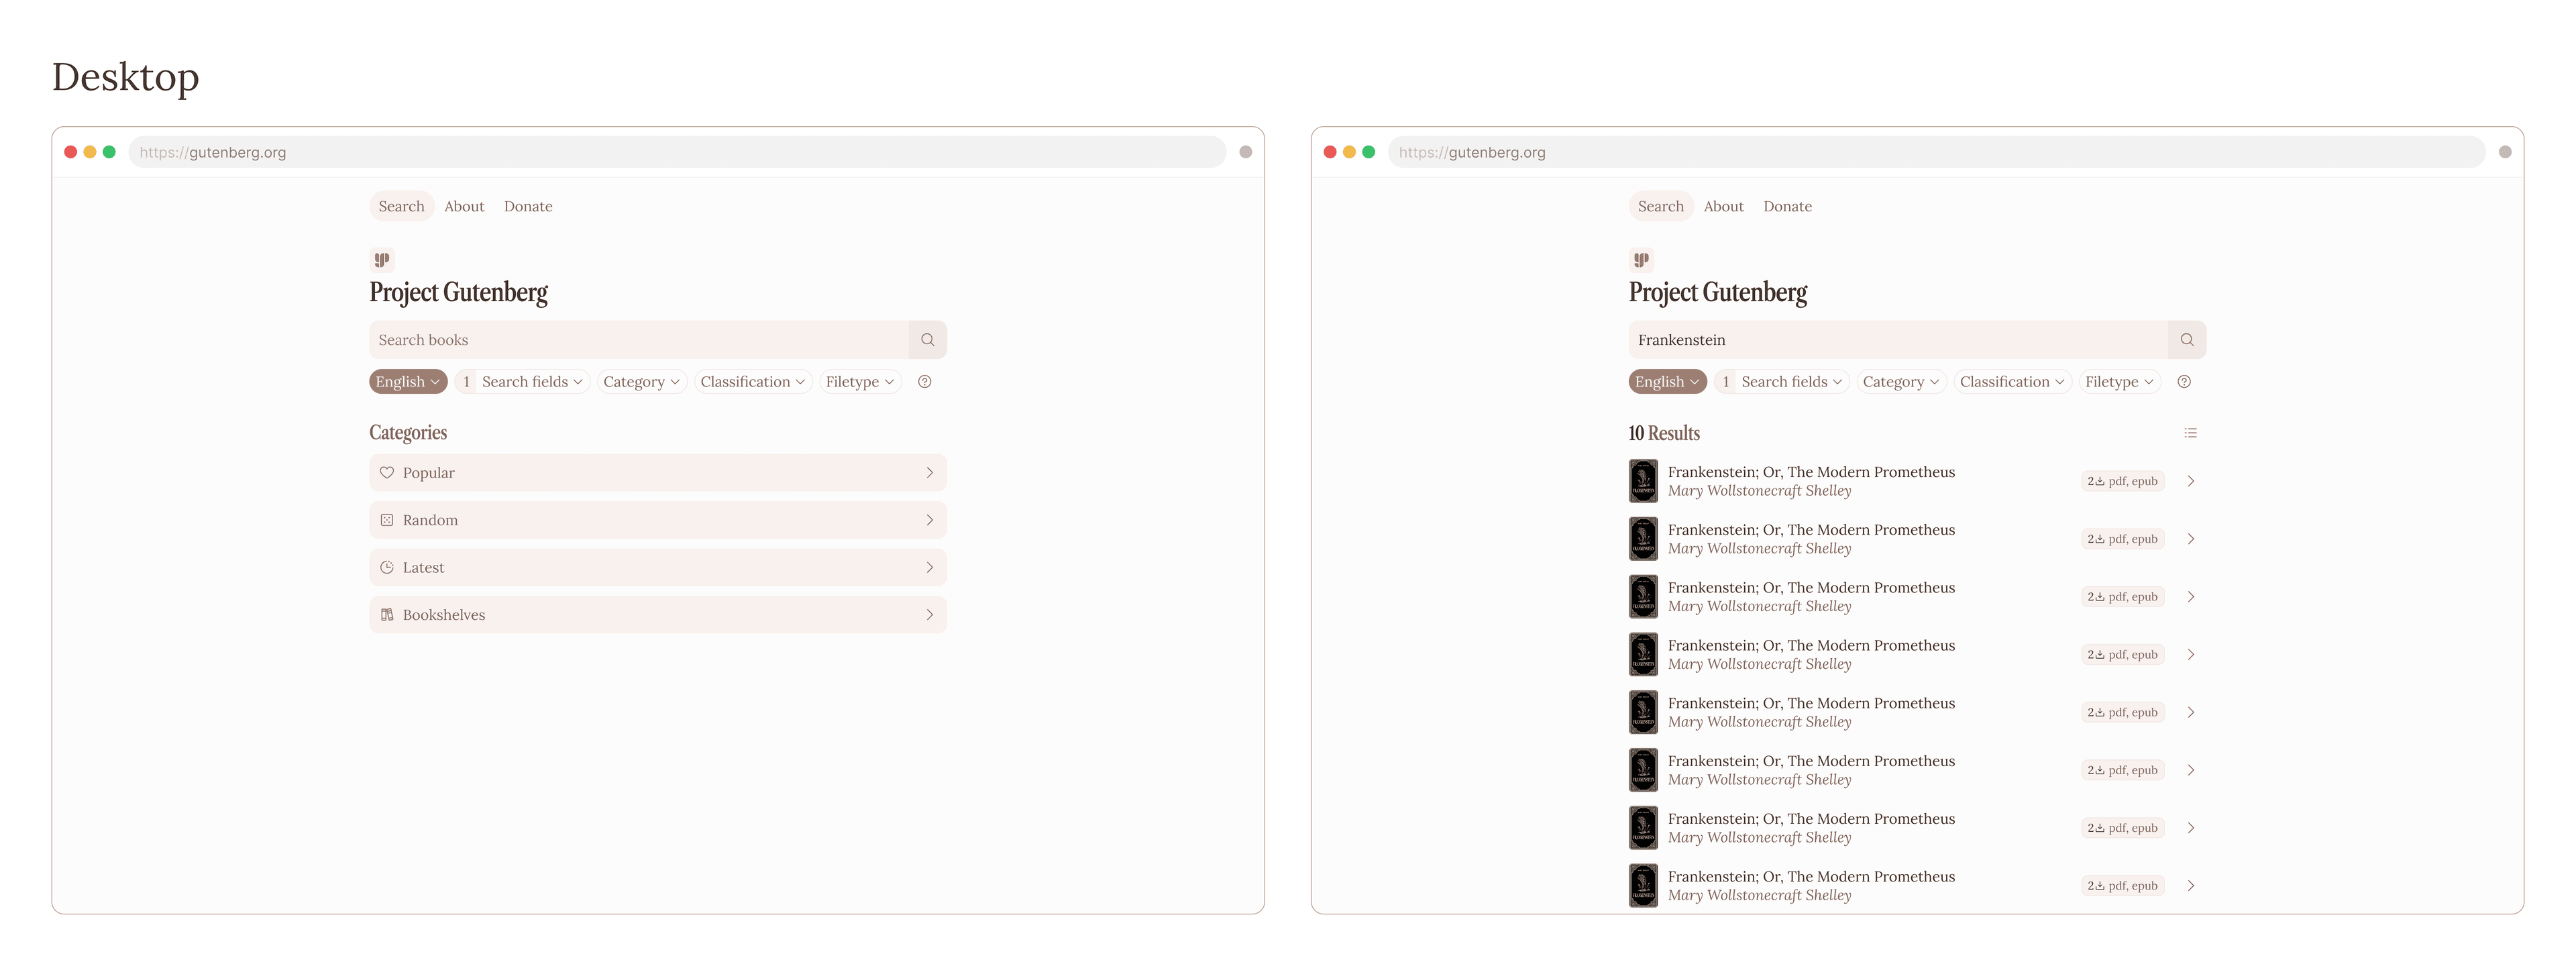Toggle list view icon next to 10 Results
2576x966 pixels.
tap(2190, 433)
